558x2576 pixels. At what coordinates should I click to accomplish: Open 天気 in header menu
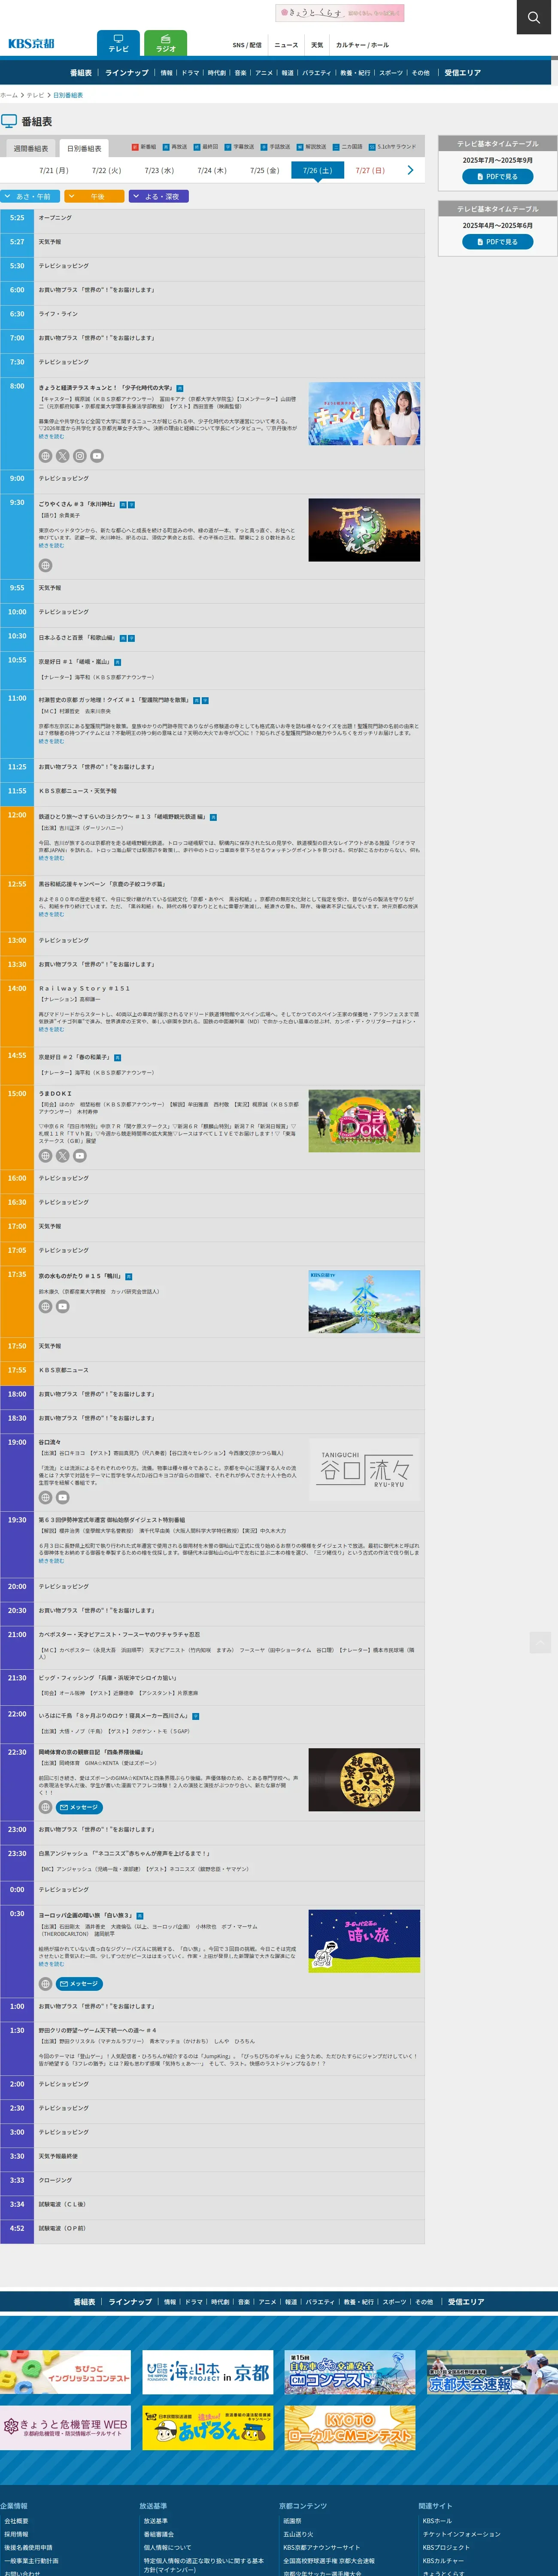coord(317,45)
